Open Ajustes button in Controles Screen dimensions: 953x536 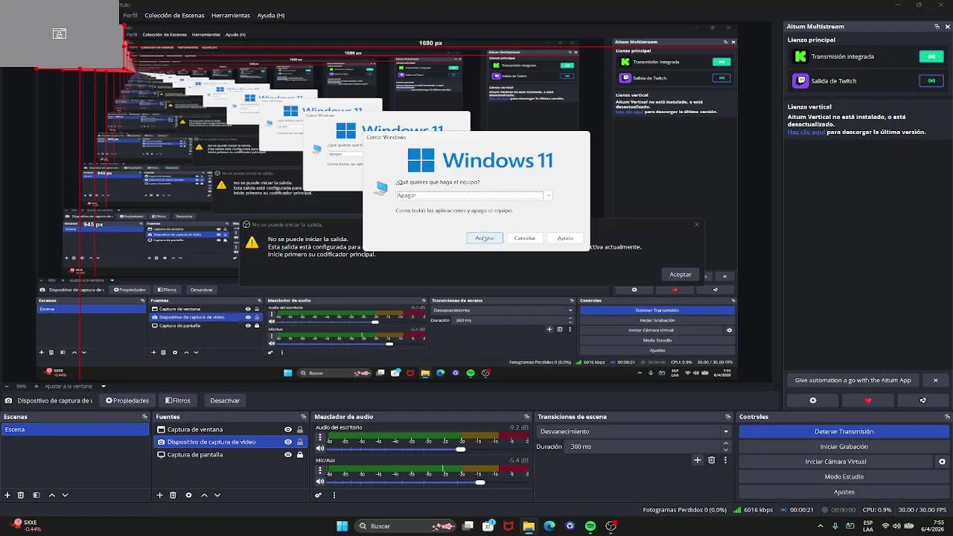(x=844, y=492)
